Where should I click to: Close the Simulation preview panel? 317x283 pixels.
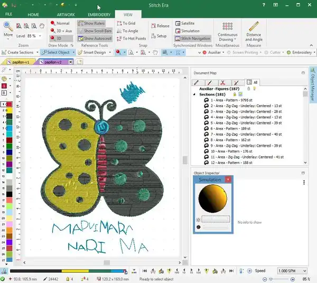[228, 180]
